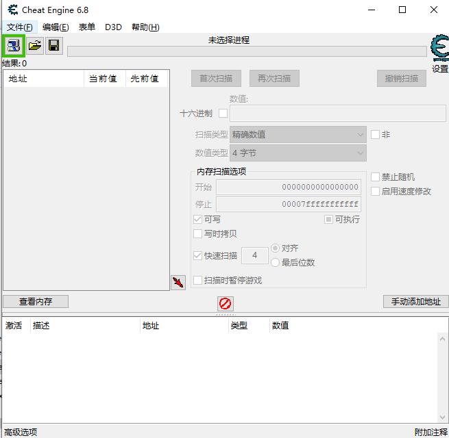Enable the 禁止随机 checkbox

coord(375,177)
